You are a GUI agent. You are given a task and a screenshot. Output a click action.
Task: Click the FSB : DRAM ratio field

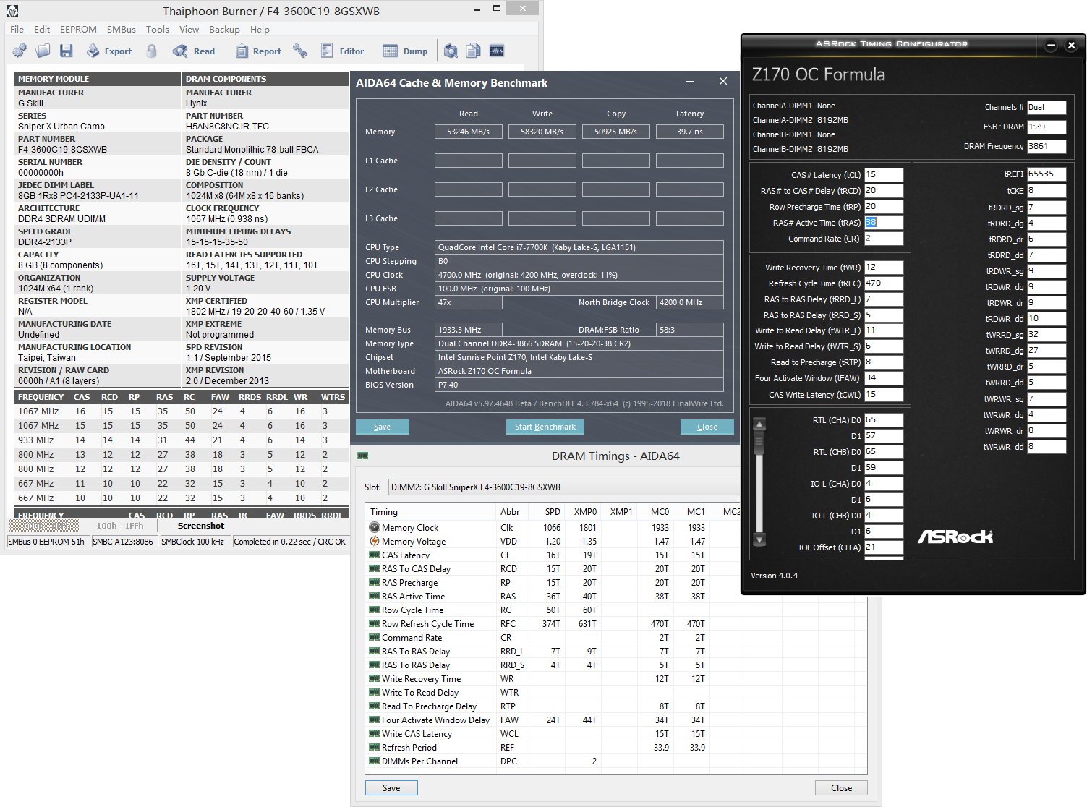pos(1046,126)
